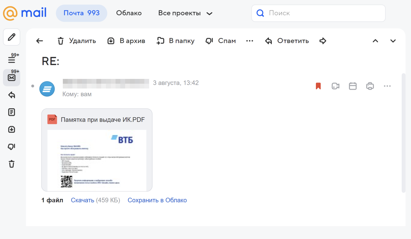Open the drafts document icon in sidebar

click(x=12, y=112)
